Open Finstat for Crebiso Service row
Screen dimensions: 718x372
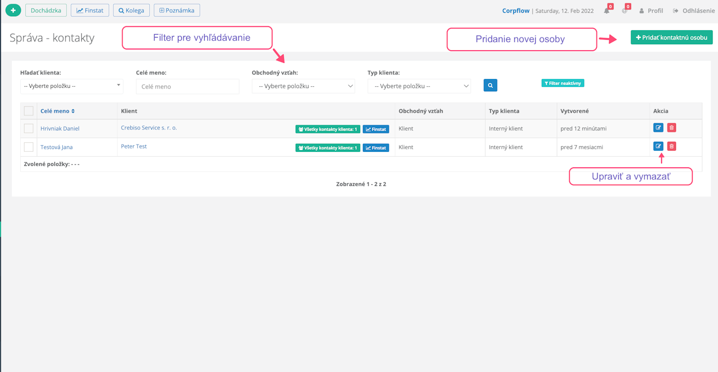coord(376,129)
